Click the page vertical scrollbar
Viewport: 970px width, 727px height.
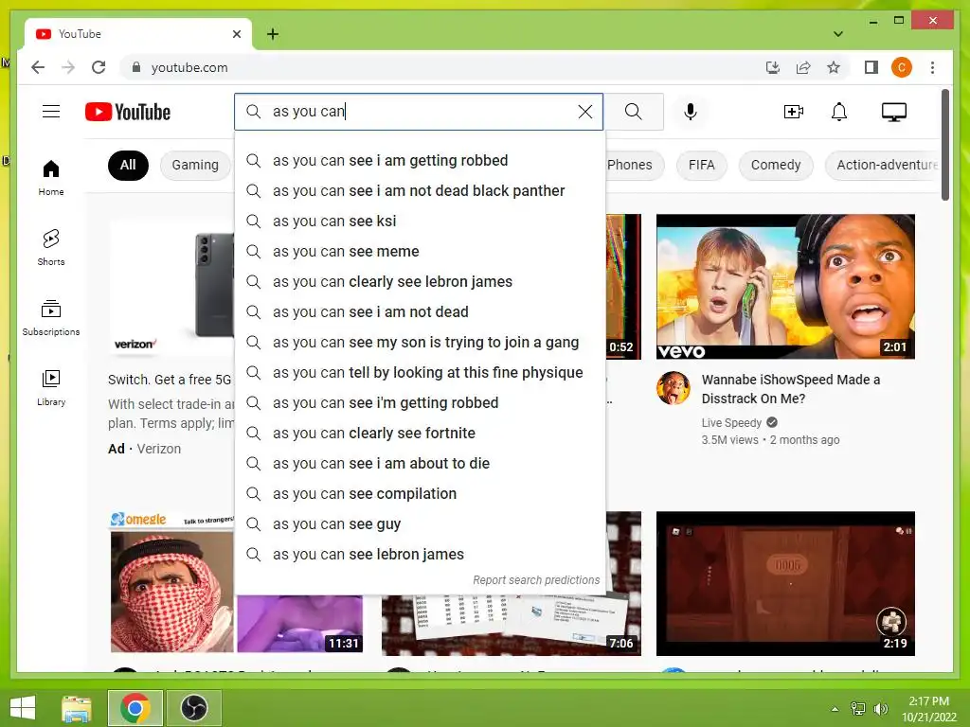click(x=945, y=145)
